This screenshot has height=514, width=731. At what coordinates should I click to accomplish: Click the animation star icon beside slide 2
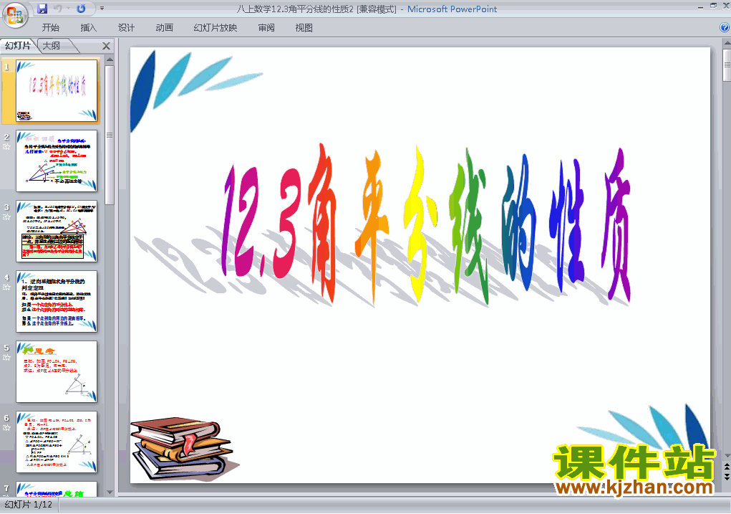[6, 146]
